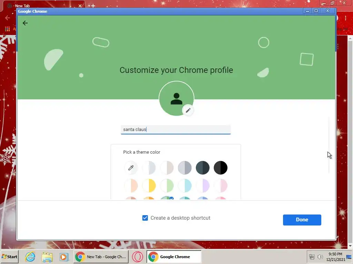Click the Done button

302,220
